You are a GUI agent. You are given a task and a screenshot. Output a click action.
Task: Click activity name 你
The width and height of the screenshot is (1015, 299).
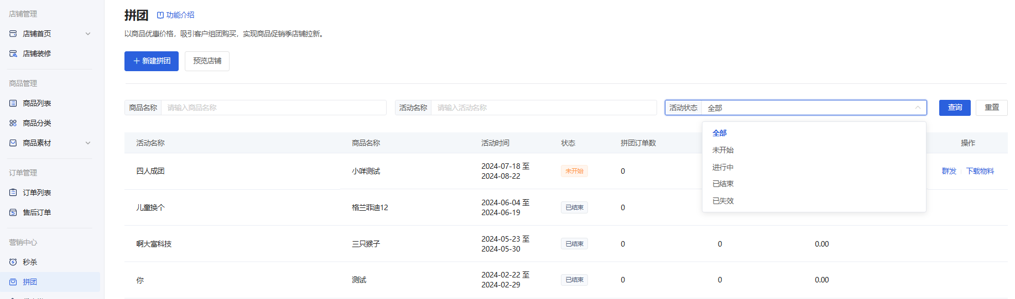[140, 280]
